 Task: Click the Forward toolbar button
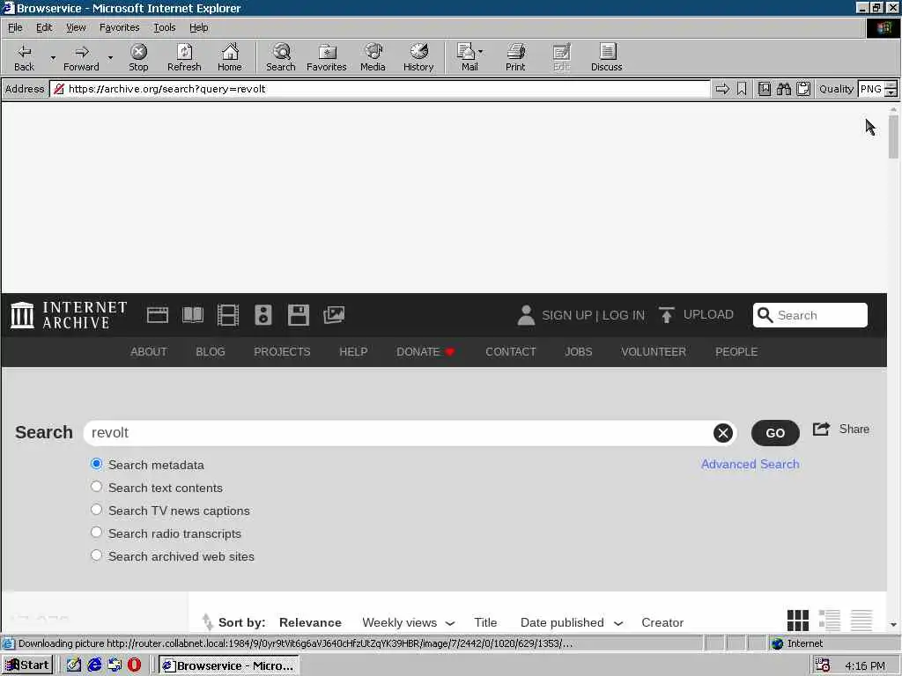pyautogui.click(x=81, y=57)
